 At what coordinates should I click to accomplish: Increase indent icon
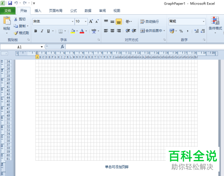134,31
